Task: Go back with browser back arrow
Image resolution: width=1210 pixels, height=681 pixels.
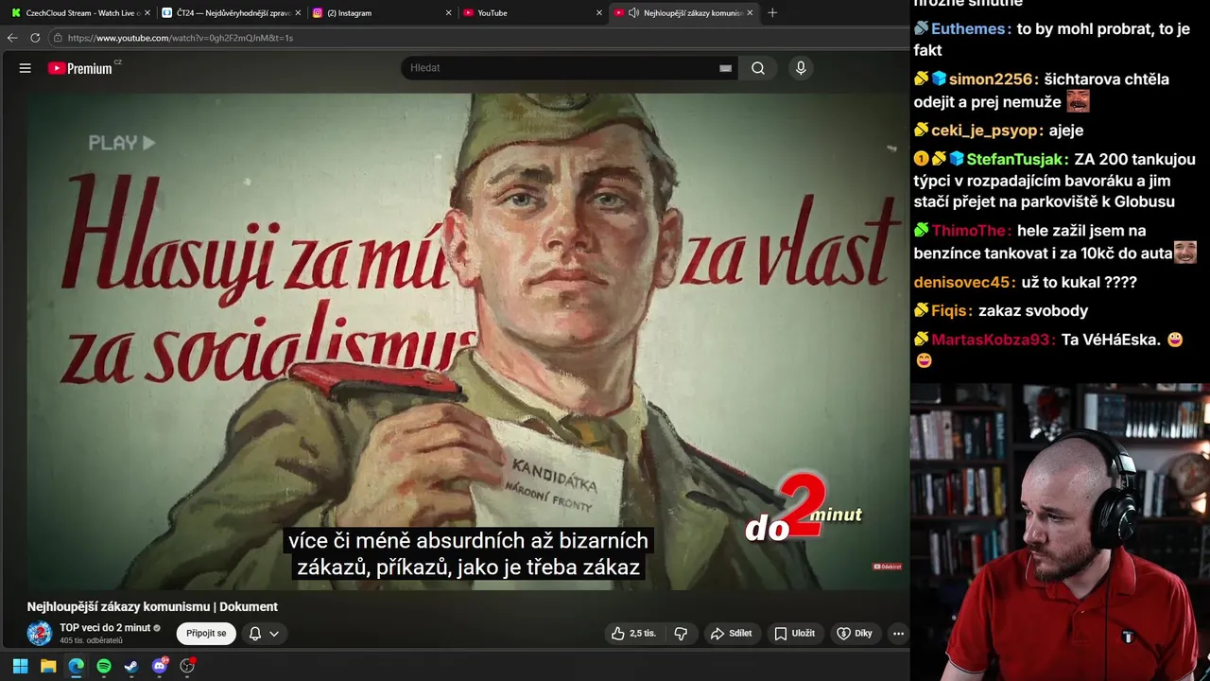Action: [12, 38]
